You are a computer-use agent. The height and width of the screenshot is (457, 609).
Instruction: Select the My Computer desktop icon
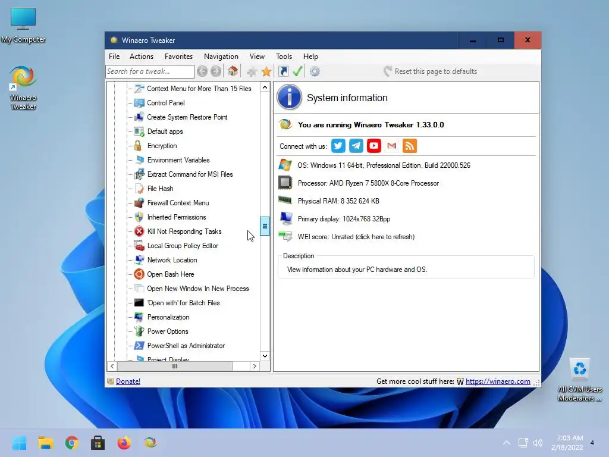tap(23, 25)
